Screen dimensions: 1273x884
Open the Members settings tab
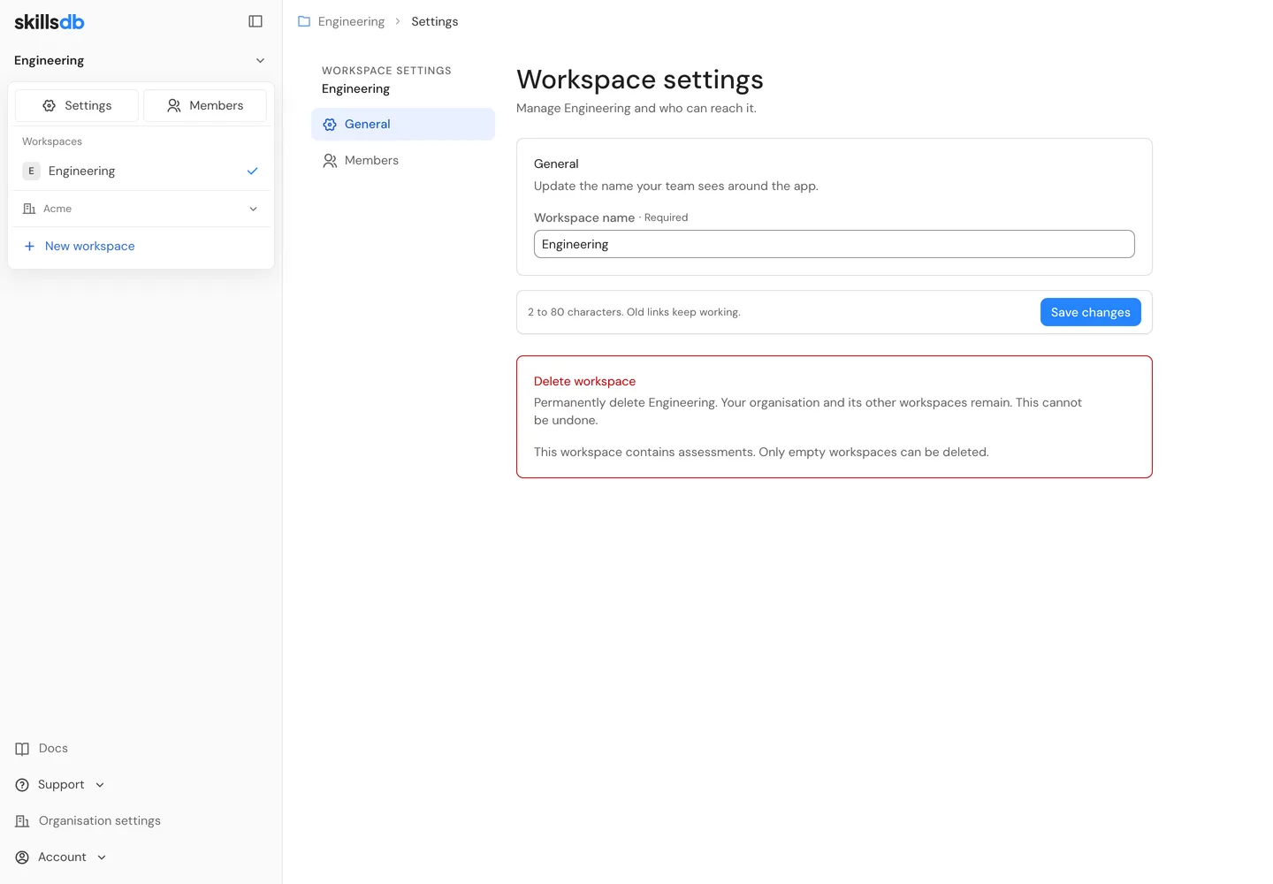pos(403,161)
